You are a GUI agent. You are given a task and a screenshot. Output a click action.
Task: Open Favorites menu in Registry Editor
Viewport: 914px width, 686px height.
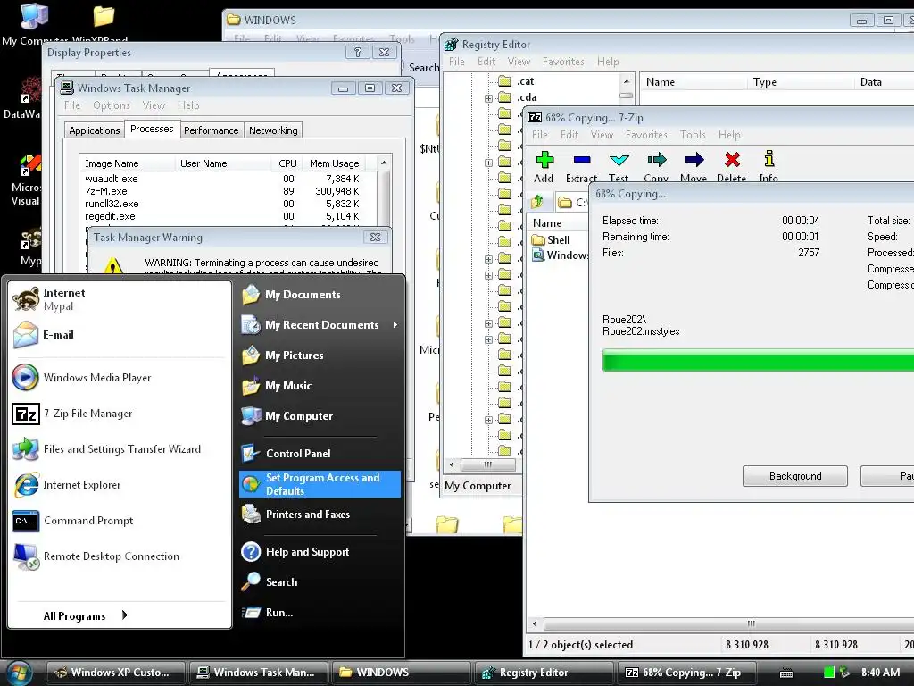563,62
